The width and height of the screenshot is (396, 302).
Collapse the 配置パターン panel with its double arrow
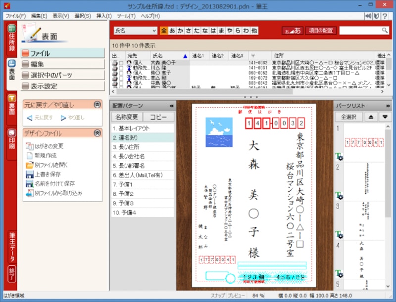pyautogui.click(x=171, y=106)
